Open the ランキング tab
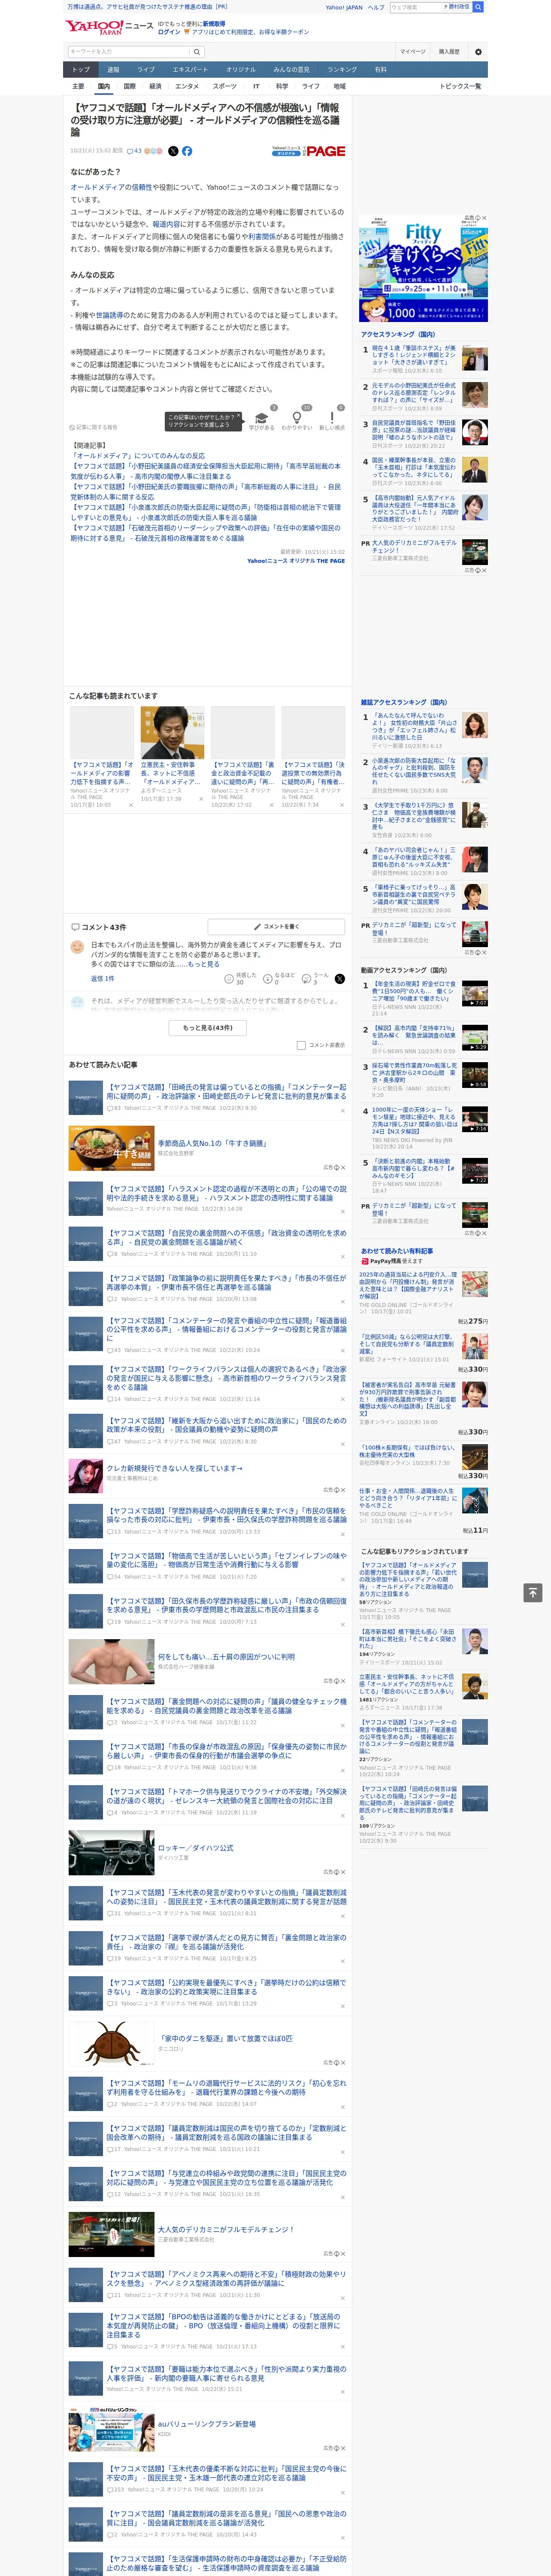 (x=342, y=69)
